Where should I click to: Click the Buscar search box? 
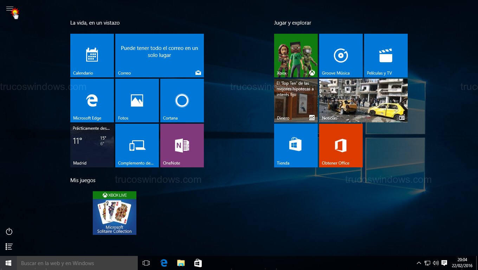pos(70,263)
